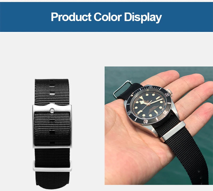Screen dimensions: 213x191
Task: Click the lower silver keeper loop on strap
Action: 52,166
